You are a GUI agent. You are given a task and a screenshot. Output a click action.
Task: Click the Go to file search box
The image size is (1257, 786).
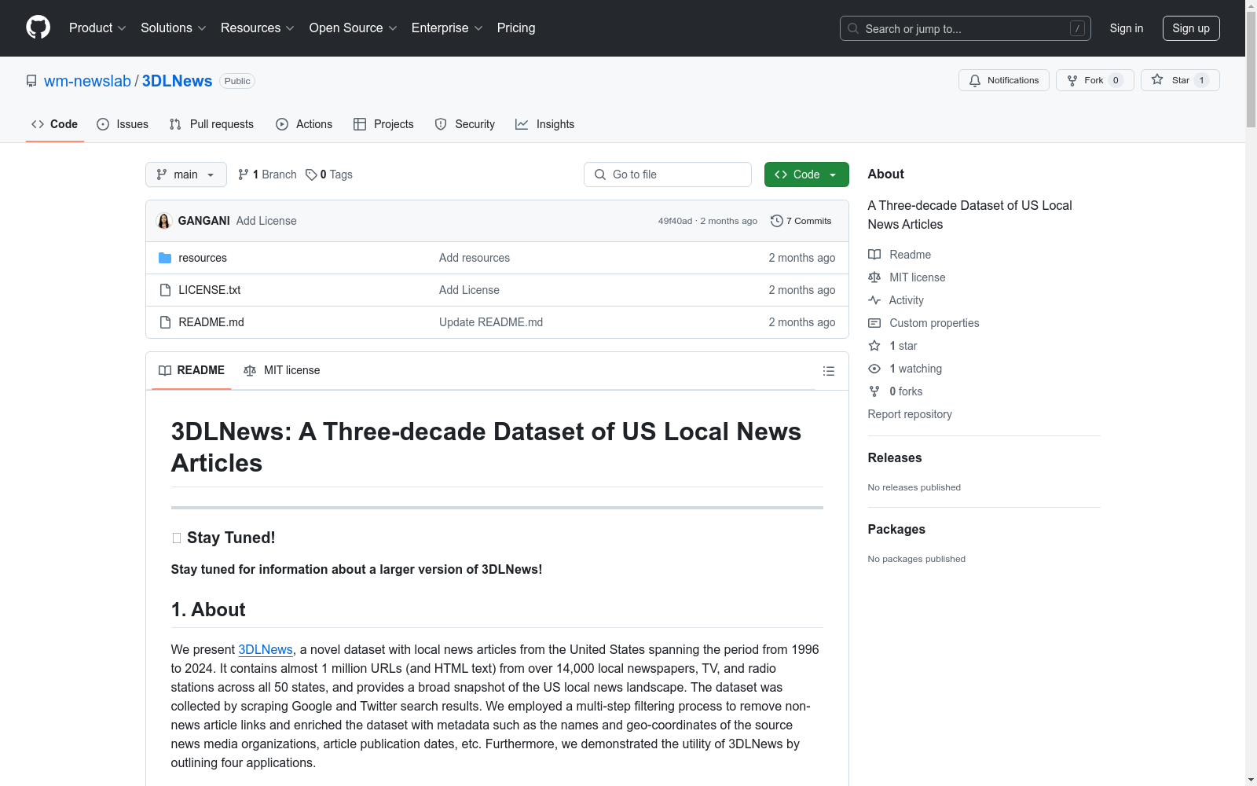tap(668, 174)
